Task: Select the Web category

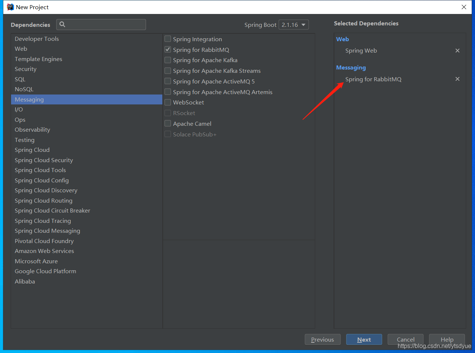Action: 87,49
